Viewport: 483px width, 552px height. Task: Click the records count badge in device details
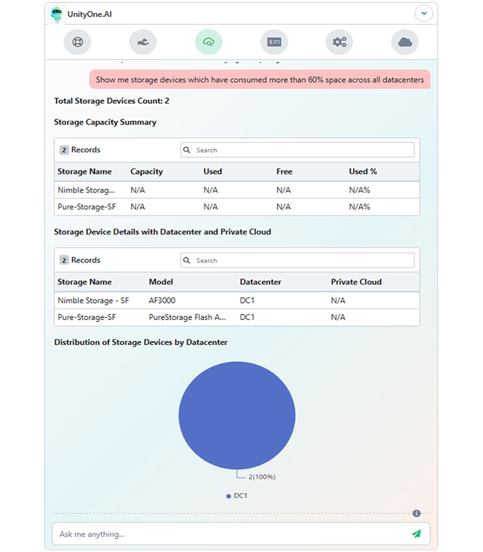coord(64,260)
